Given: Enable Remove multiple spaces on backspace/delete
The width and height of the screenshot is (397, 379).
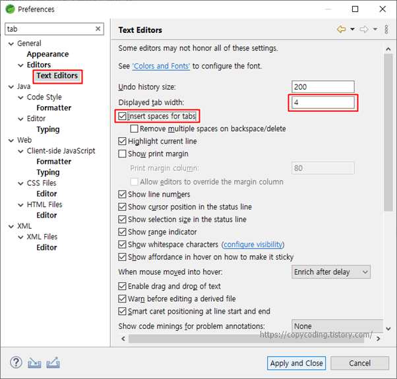Looking at the screenshot, I should point(134,129).
